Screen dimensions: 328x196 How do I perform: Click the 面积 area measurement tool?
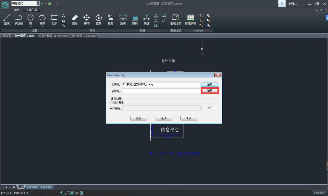pos(135,20)
